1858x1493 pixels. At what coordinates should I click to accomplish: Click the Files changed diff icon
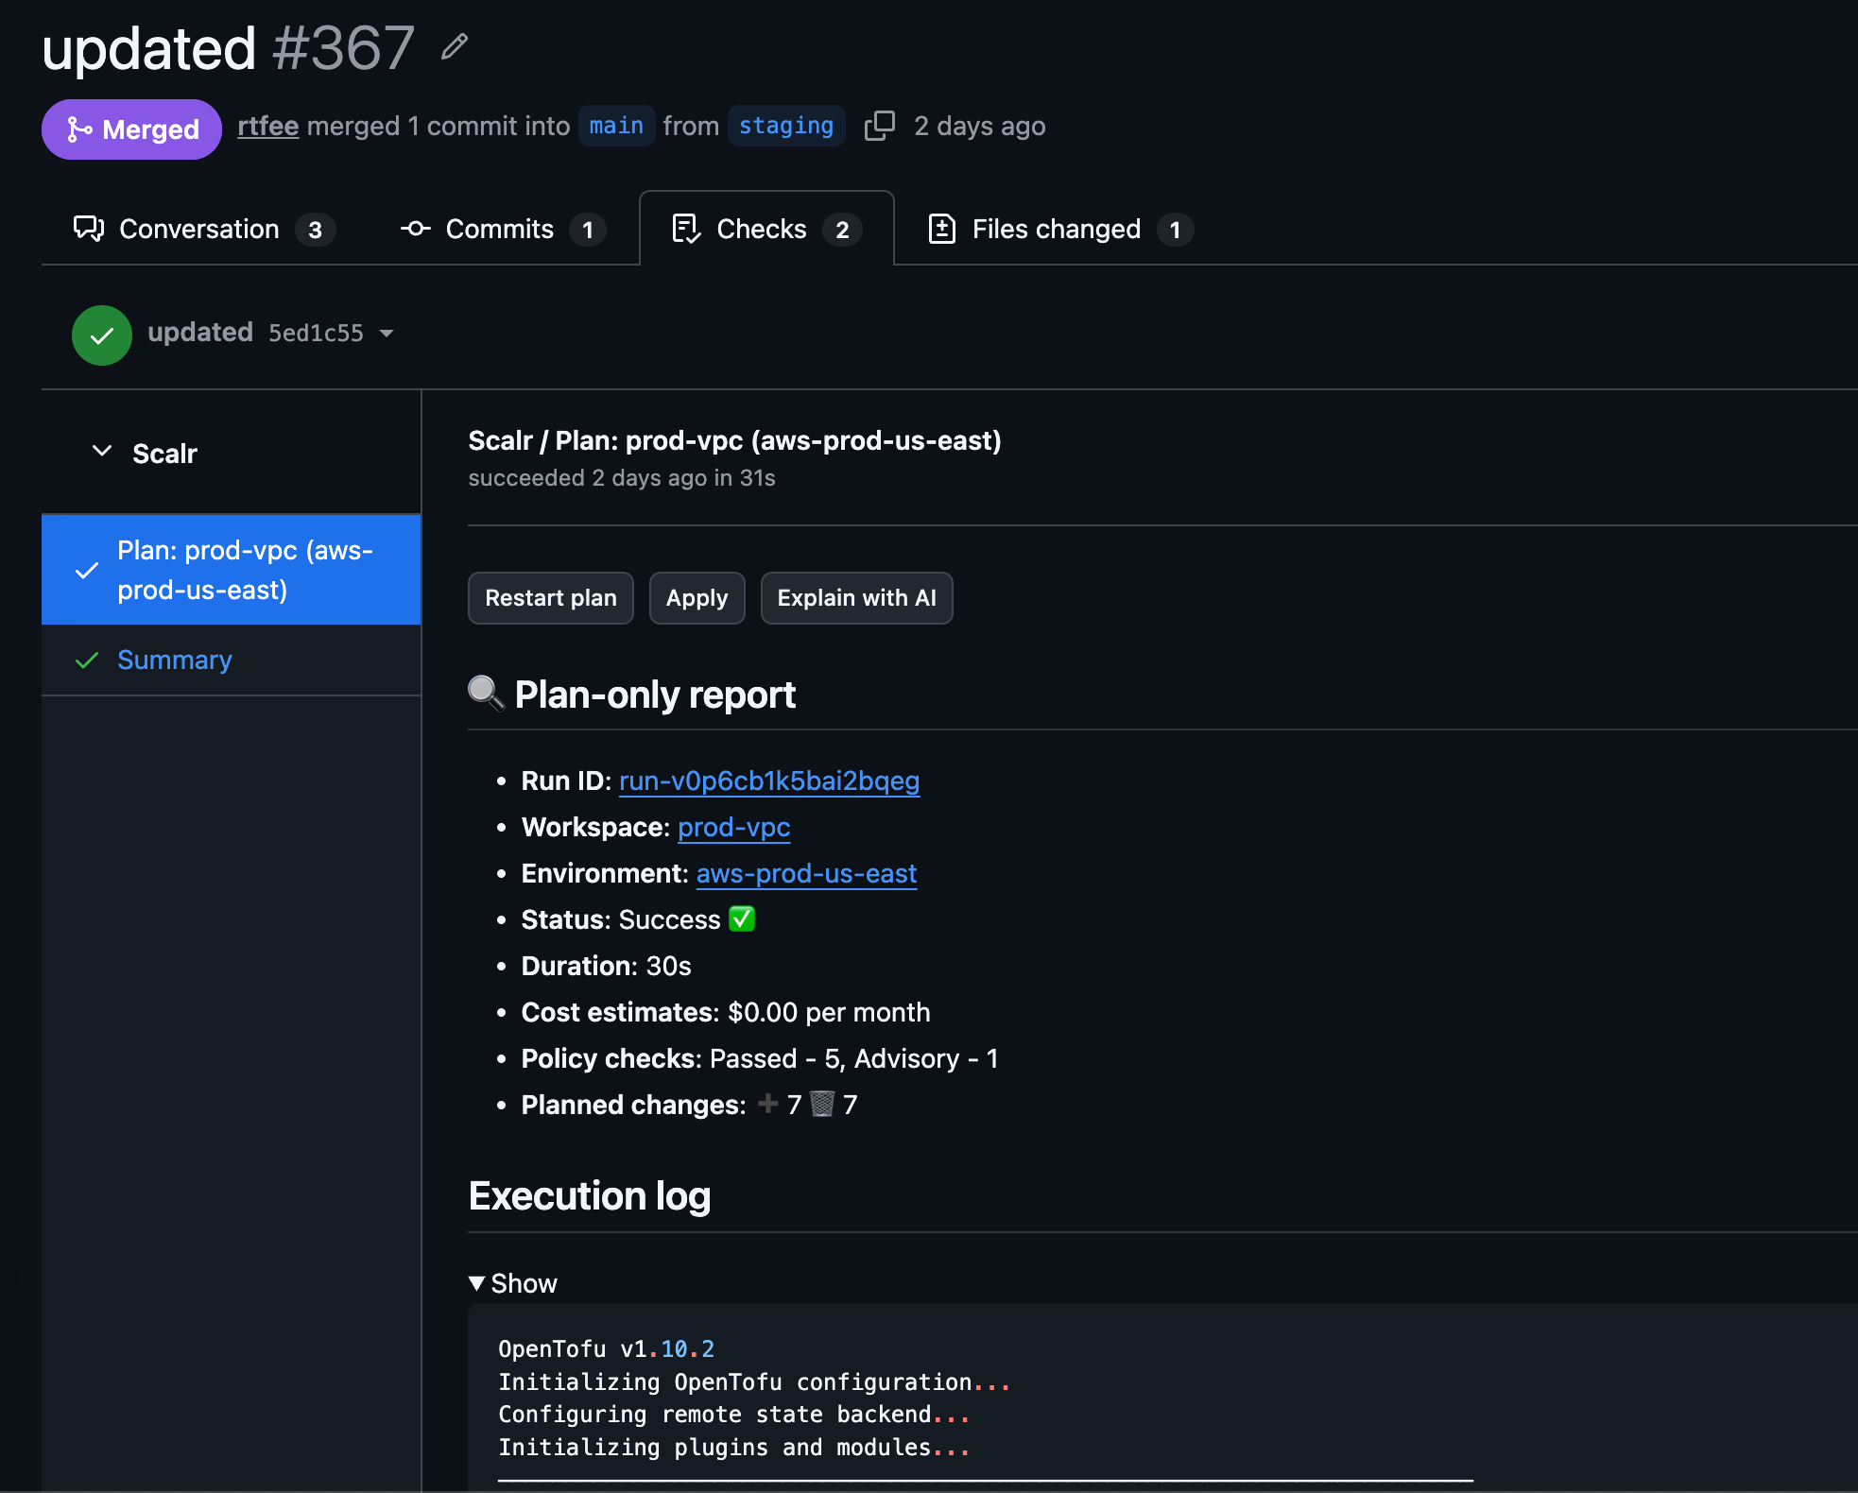(x=941, y=229)
